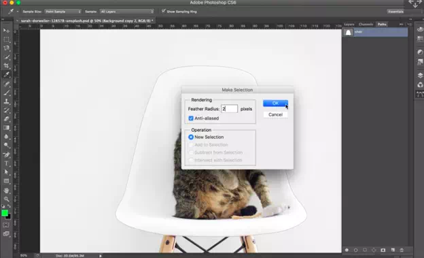Switch to the Layers tab
The height and width of the screenshot is (258, 424).
click(x=349, y=24)
